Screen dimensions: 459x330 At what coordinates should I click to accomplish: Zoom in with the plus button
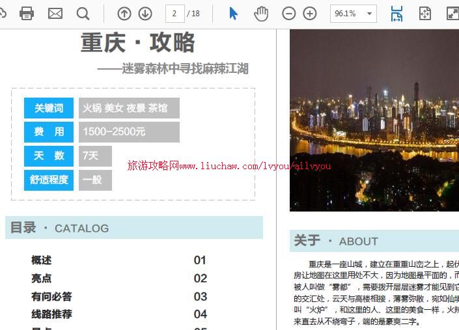[310, 14]
